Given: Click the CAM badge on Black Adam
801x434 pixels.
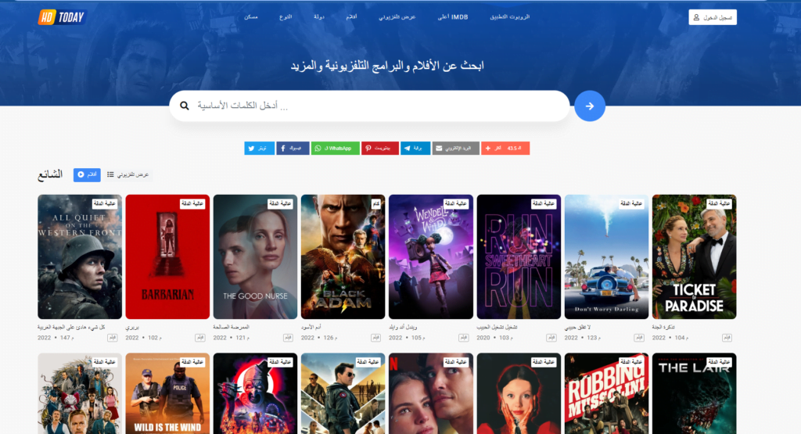Looking at the screenshot, I should click(376, 203).
